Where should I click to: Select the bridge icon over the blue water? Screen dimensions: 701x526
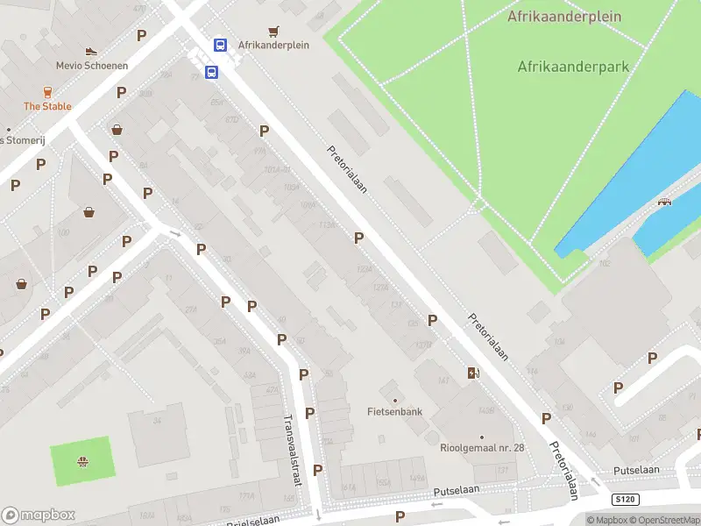click(x=664, y=202)
